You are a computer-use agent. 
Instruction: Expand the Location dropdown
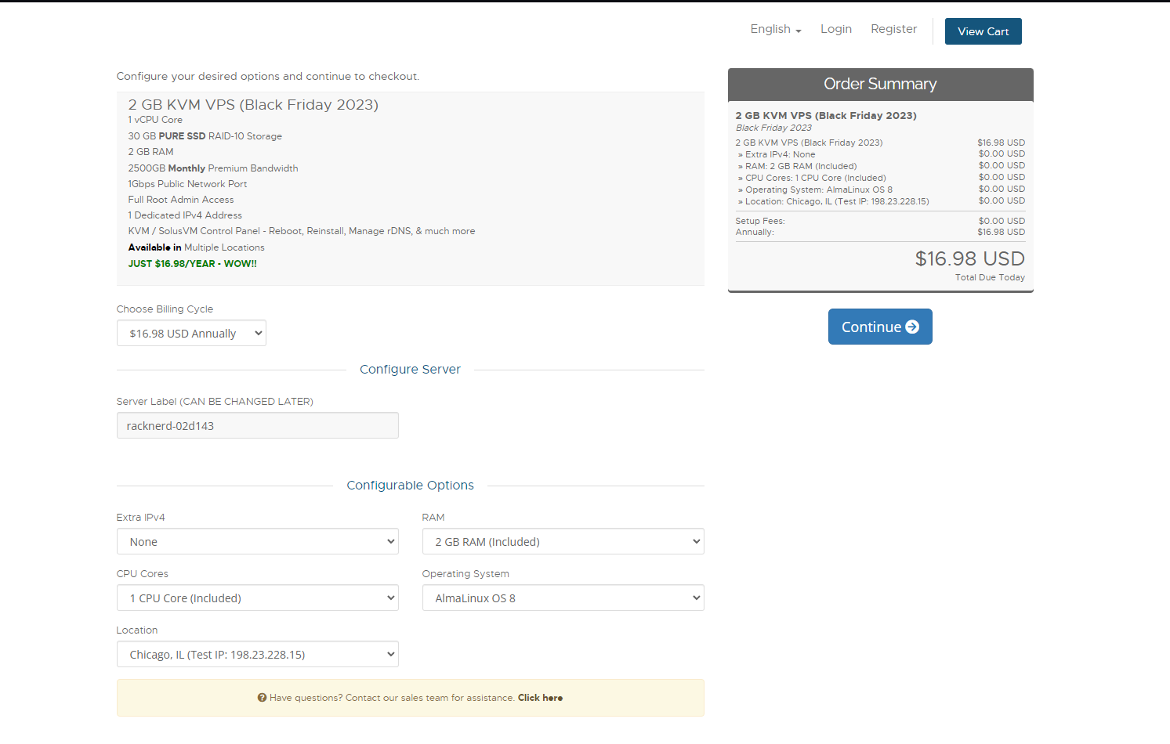(x=257, y=655)
